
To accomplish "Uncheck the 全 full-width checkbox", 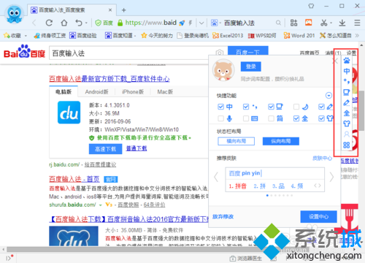I will coord(296,118).
